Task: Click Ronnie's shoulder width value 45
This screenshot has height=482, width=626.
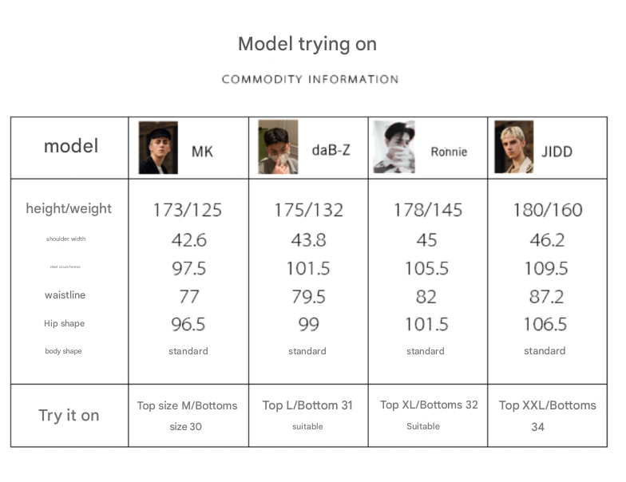Action: tap(426, 239)
